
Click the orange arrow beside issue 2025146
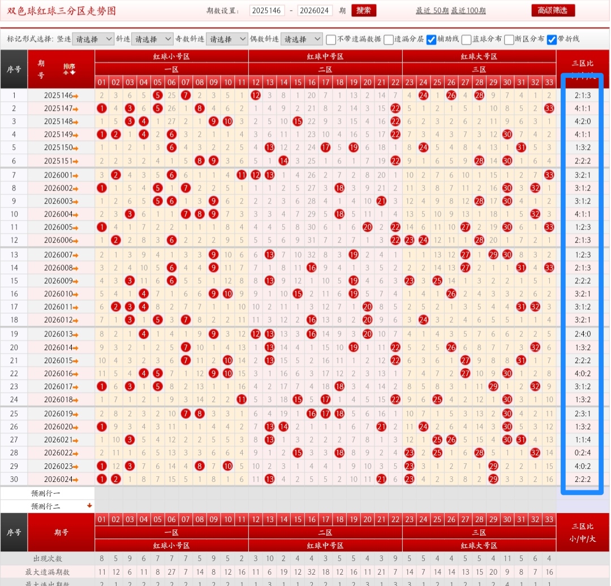click(76, 96)
